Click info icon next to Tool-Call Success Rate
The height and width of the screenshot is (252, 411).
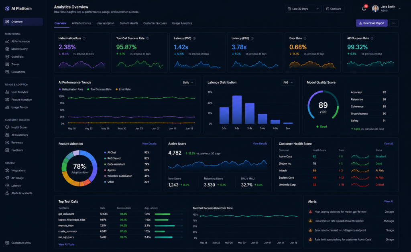pyautogui.click(x=148, y=38)
